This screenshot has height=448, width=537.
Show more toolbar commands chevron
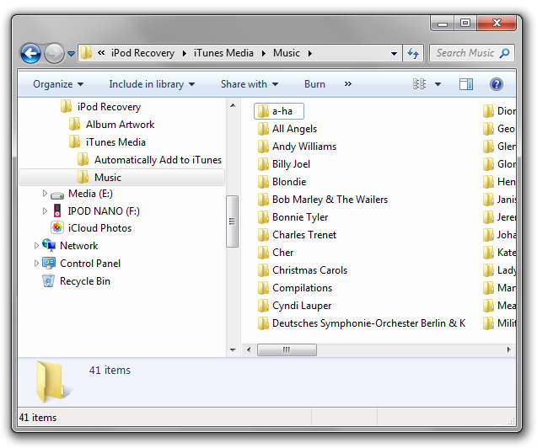[x=348, y=83]
